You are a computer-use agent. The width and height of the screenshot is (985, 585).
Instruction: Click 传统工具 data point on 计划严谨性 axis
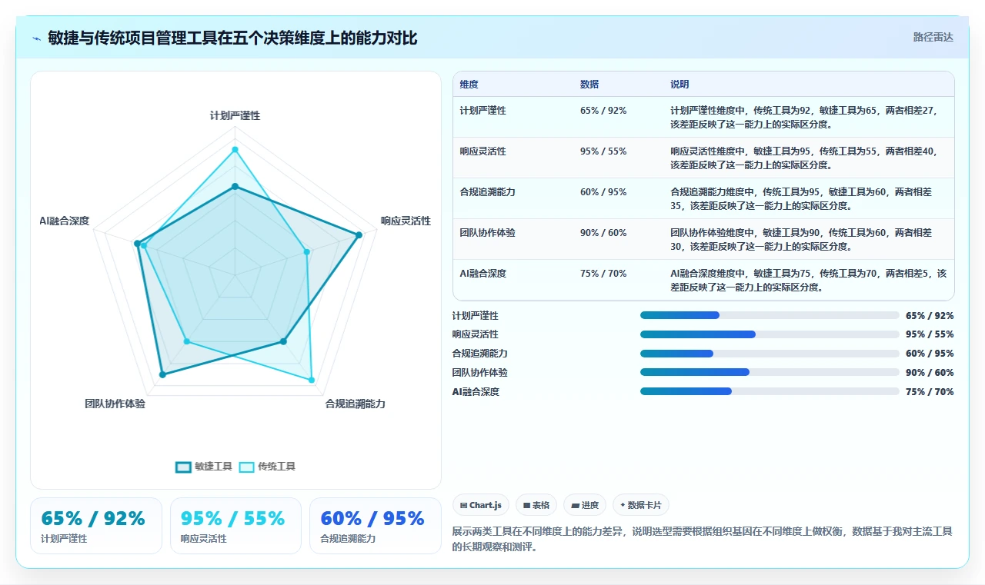(x=235, y=150)
